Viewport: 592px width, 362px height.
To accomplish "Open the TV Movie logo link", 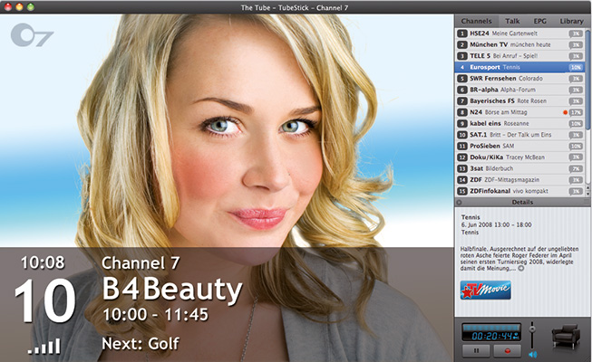I will click(486, 290).
